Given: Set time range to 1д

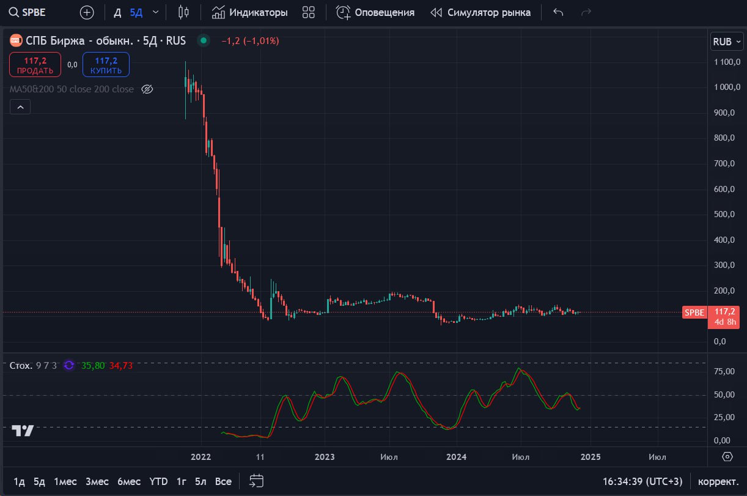Looking at the screenshot, I should pos(20,481).
